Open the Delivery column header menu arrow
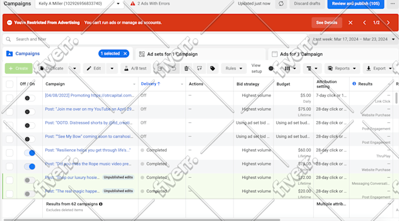This screenshot has height=221, width=399. (x=182, y=84)
